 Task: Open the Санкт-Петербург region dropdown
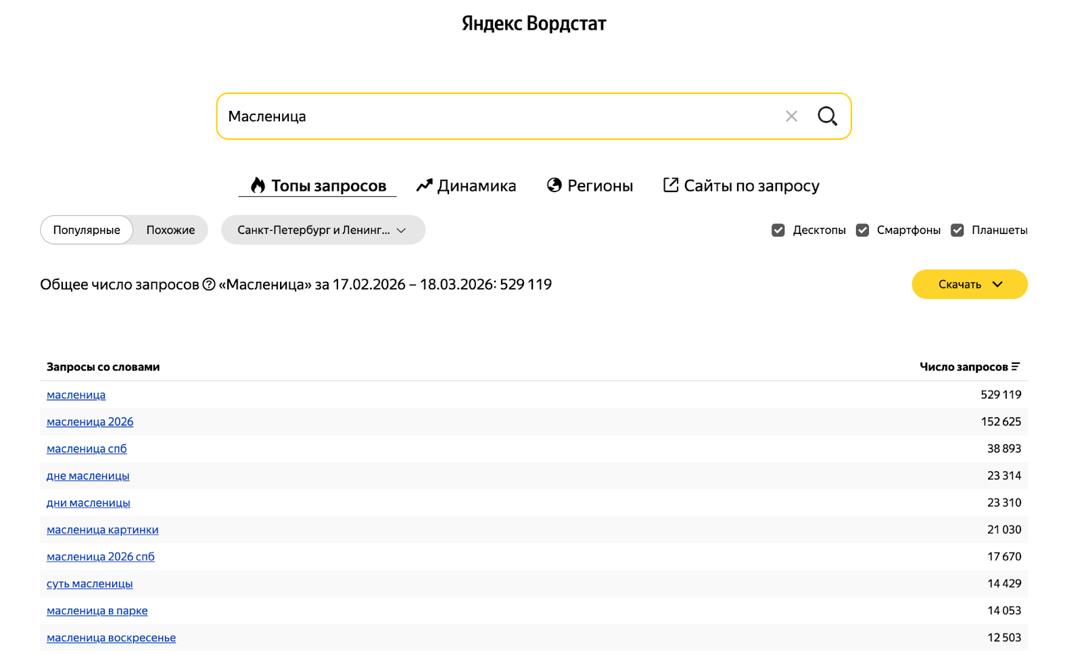[x=323, y=230]
